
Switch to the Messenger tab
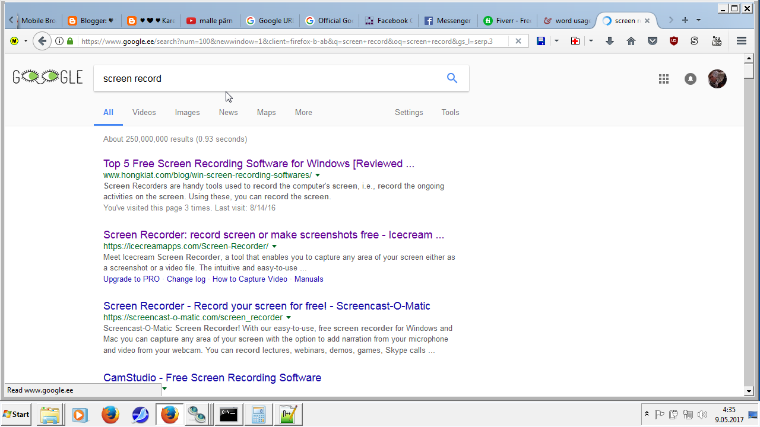(448, 21)
